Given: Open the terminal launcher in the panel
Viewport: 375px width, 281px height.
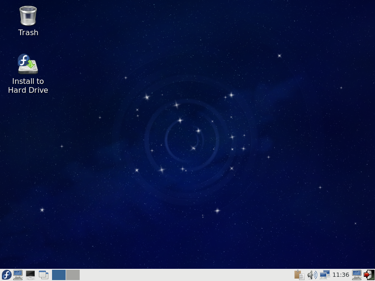Looking at the screenshot, I should point(30,275).
